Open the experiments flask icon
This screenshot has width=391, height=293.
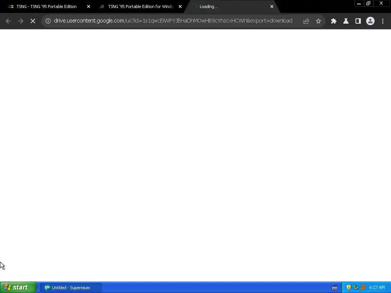pos(346,21)
